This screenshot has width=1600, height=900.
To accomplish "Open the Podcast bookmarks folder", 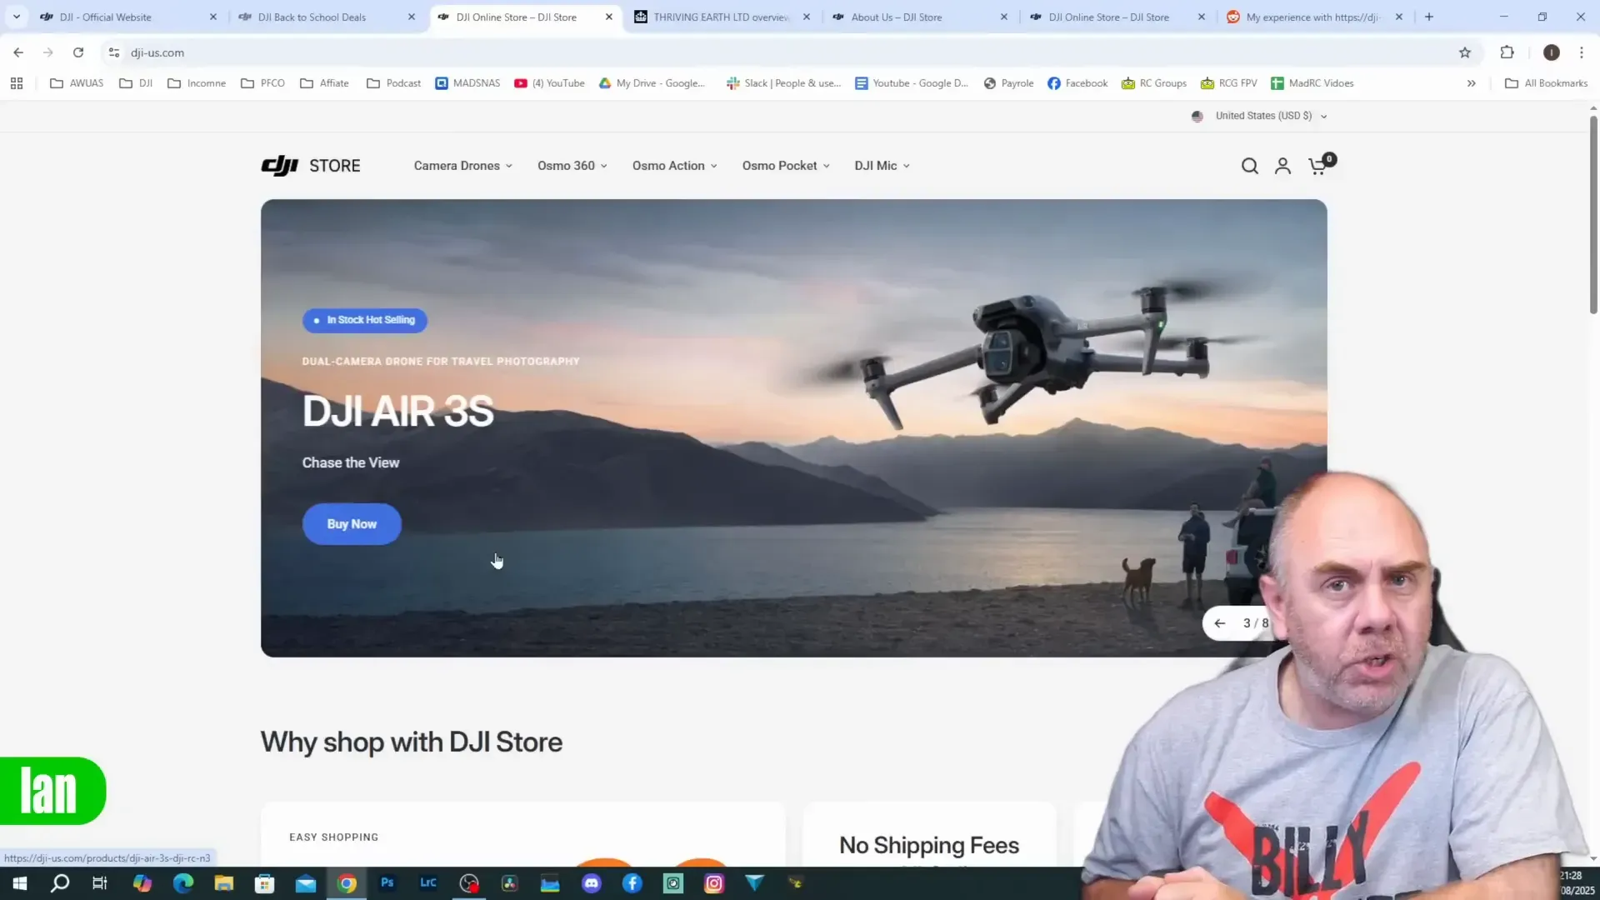I will [x=393, y=83].
